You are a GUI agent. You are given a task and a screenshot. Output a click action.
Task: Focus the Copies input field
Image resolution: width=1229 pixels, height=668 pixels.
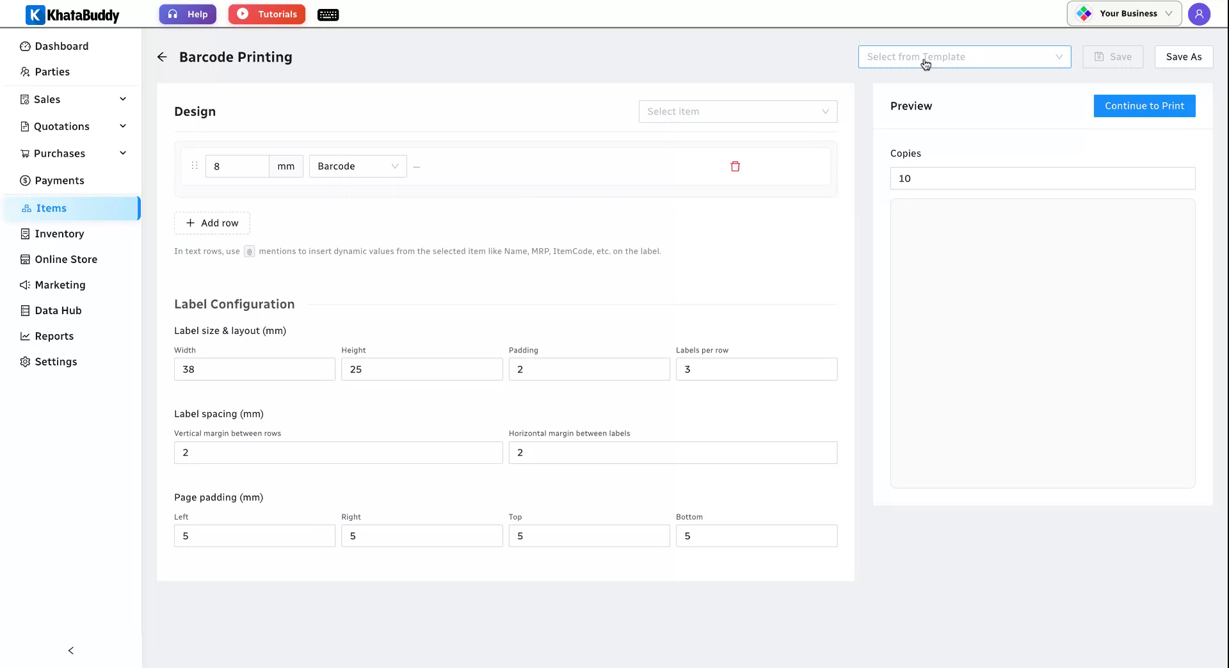click(1043, 179)
